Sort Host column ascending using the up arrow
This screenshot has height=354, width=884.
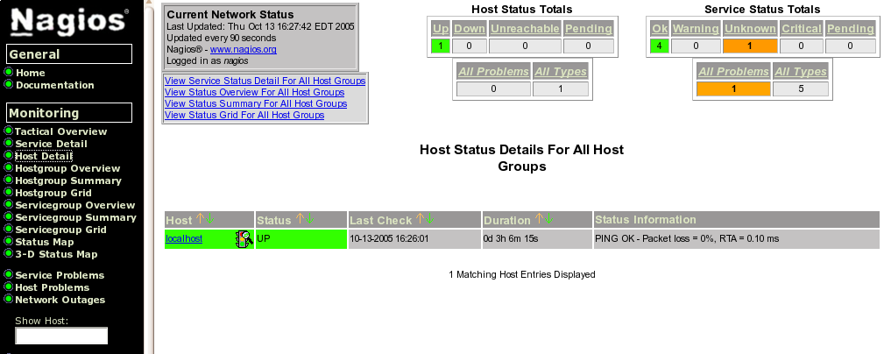[199, 219]
